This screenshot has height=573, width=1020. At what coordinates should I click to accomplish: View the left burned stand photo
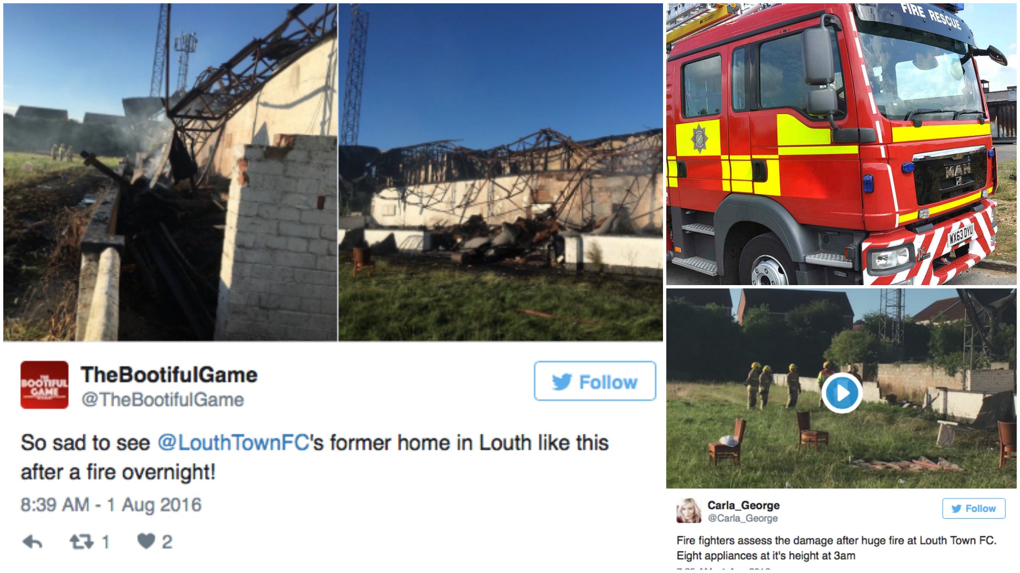point(170,172)
